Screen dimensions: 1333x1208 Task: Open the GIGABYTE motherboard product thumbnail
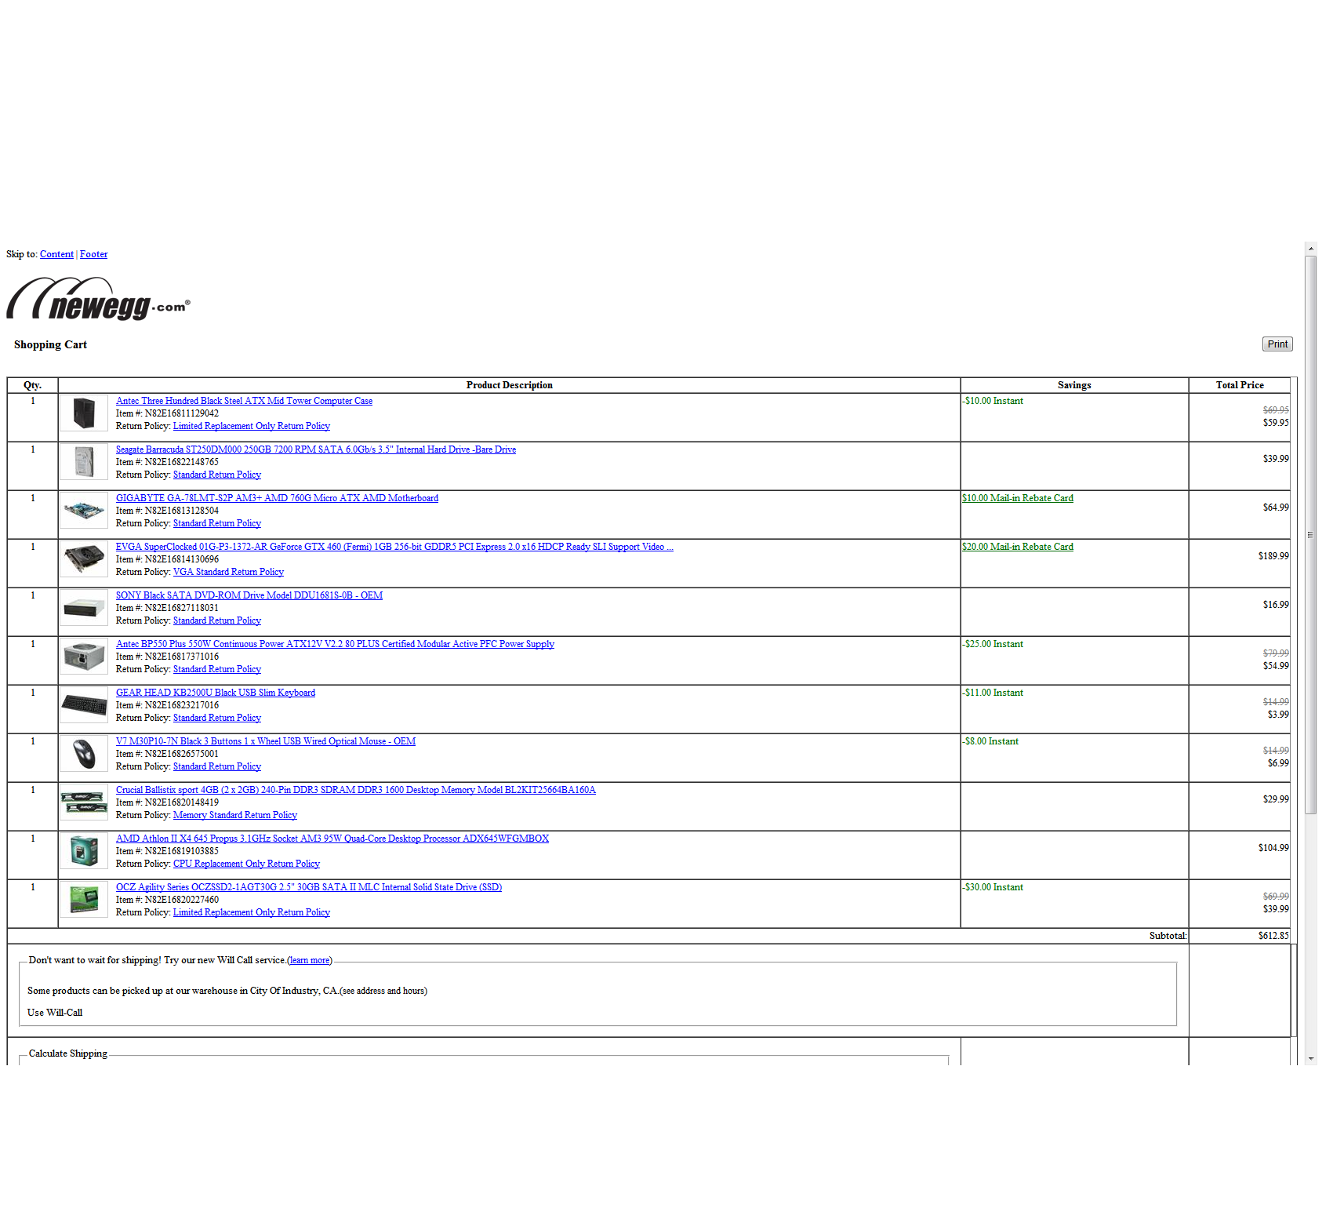pos(84,511)
